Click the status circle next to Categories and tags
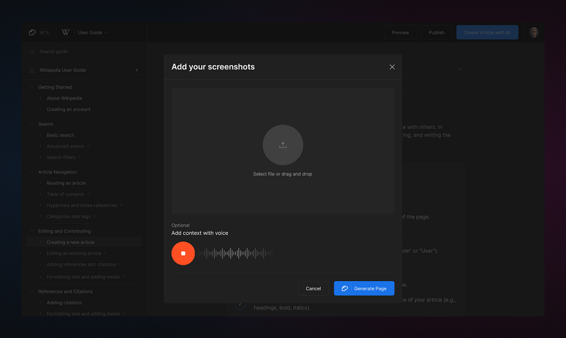This screenshot has width=566, height=338. point(95,216)
